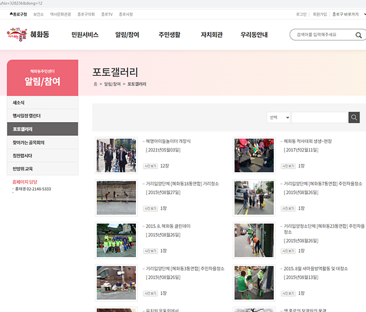Open thumbnail of 2015. 8. 혜화동 클린데이
Screen dimensions: 366x312
point(116,240)
